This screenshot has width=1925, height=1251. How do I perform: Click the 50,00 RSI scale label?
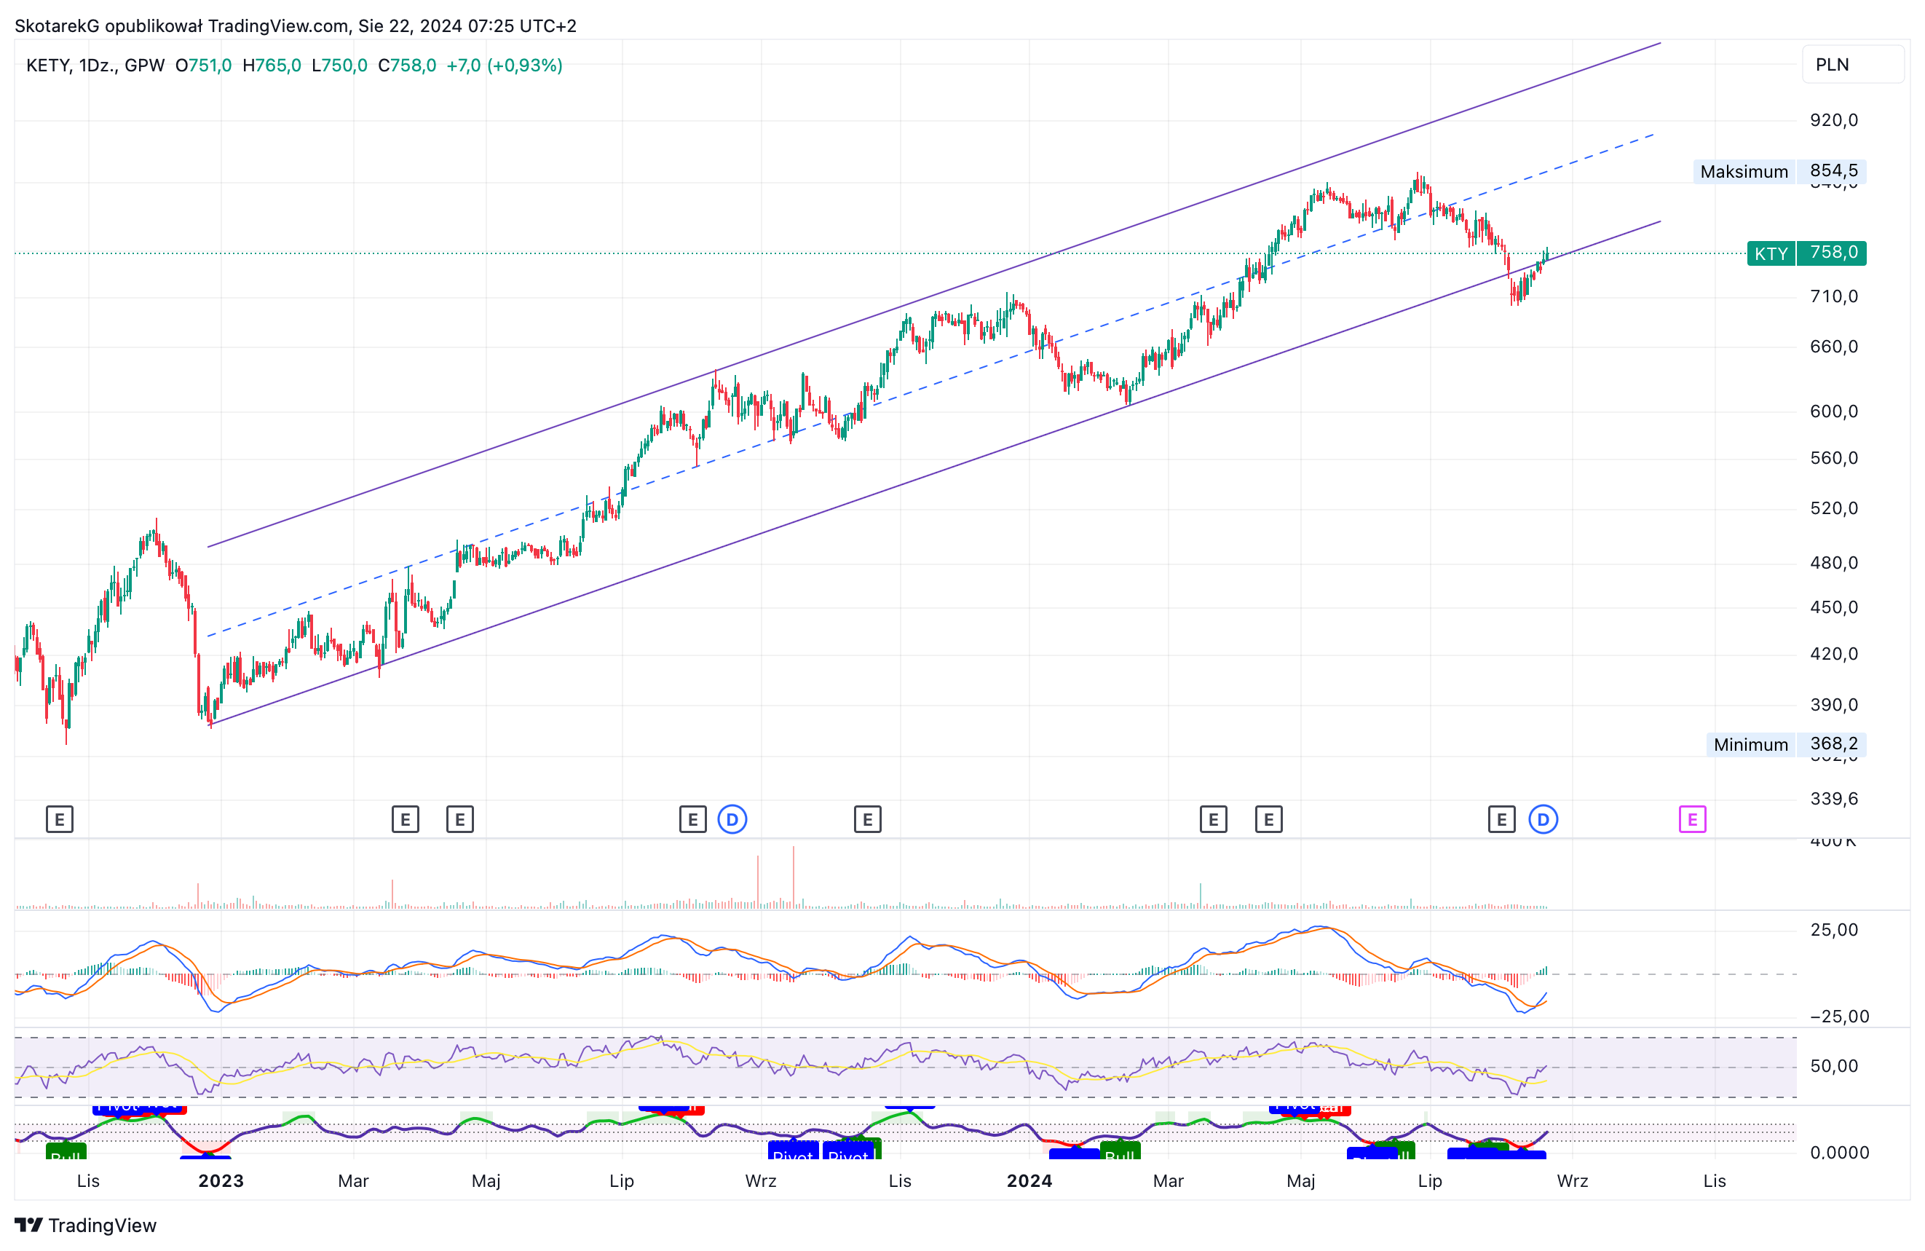point(1833,1067)
